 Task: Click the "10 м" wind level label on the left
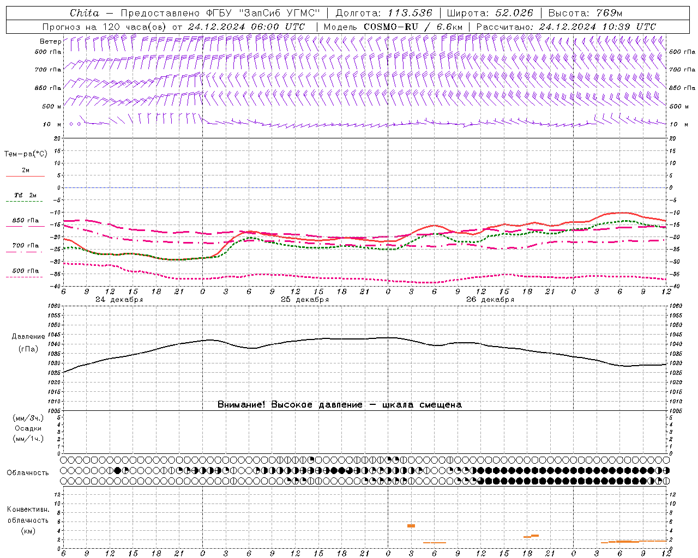[52, 124]
